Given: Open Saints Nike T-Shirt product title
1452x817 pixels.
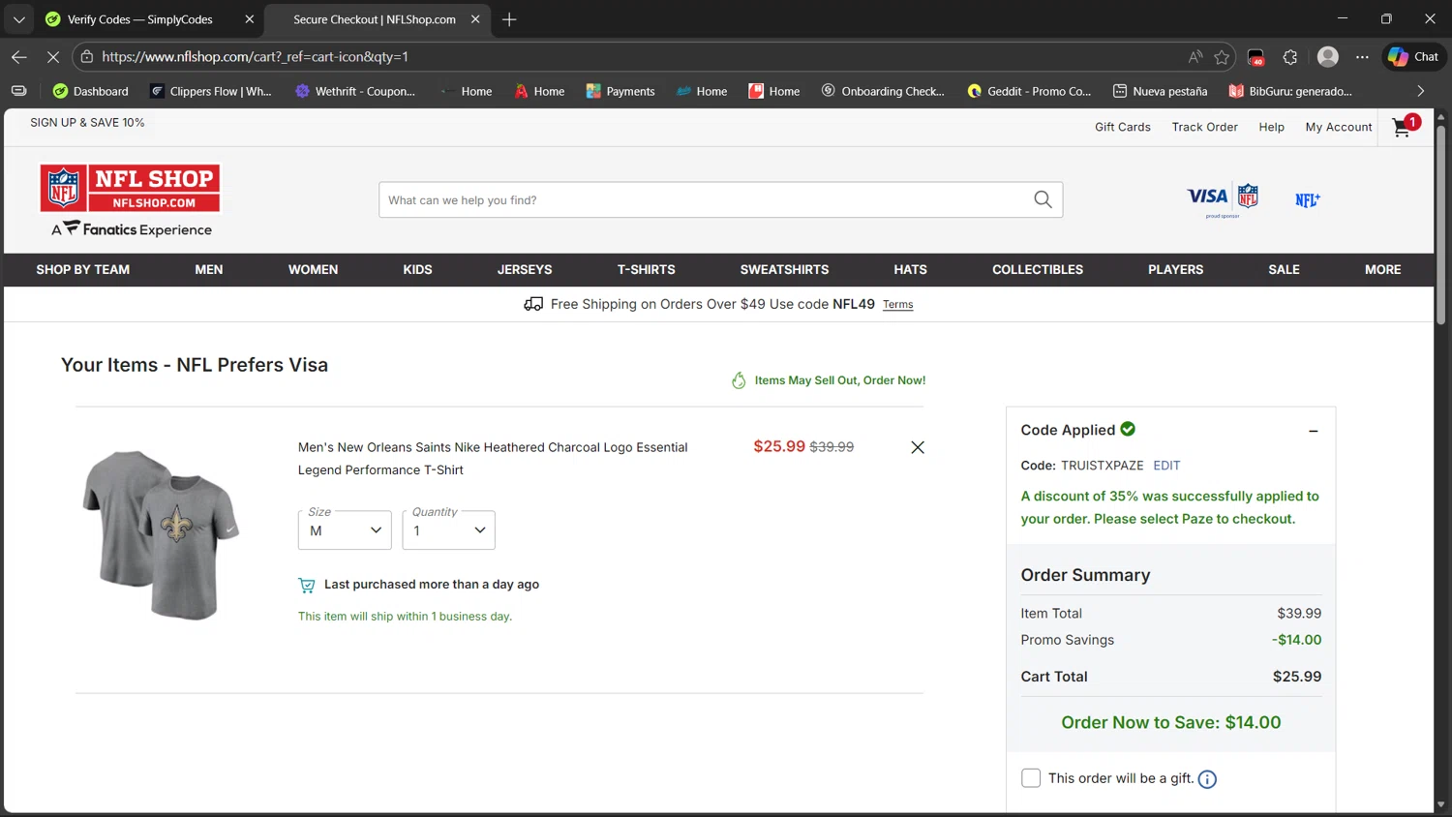Looking at the screenshot, I should (493, 459).
